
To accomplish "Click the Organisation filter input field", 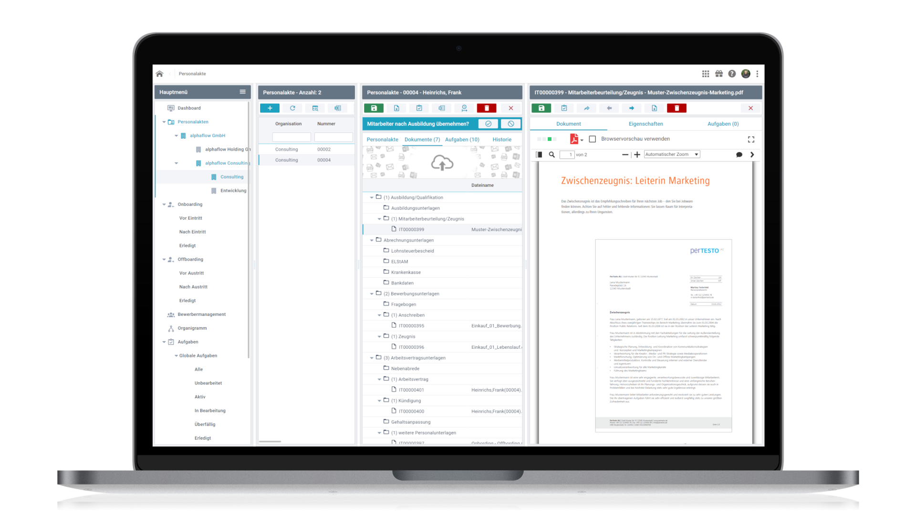I will tap(291, 137).
